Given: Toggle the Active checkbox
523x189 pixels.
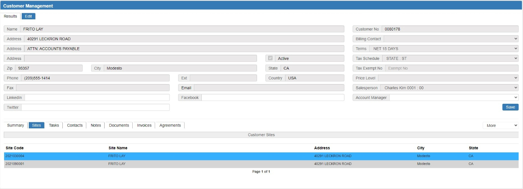Looking at the screenshot, I should tap(270, 58).
